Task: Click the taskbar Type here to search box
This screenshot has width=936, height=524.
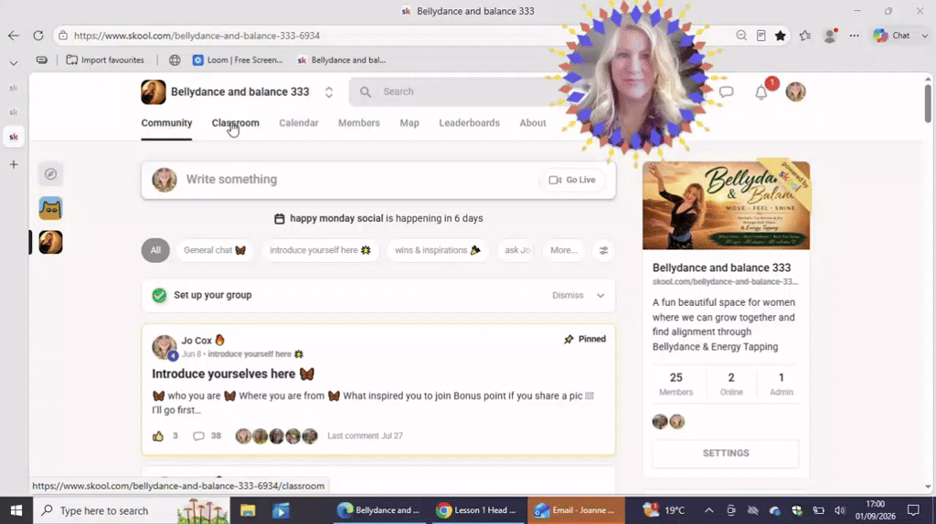Action: pyautogui.click(x=132, y=511)
